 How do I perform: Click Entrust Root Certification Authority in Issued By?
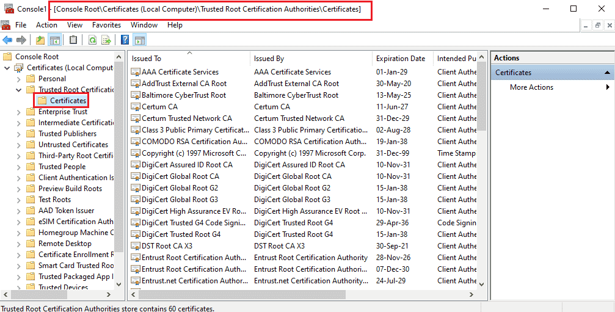point(311,258)
